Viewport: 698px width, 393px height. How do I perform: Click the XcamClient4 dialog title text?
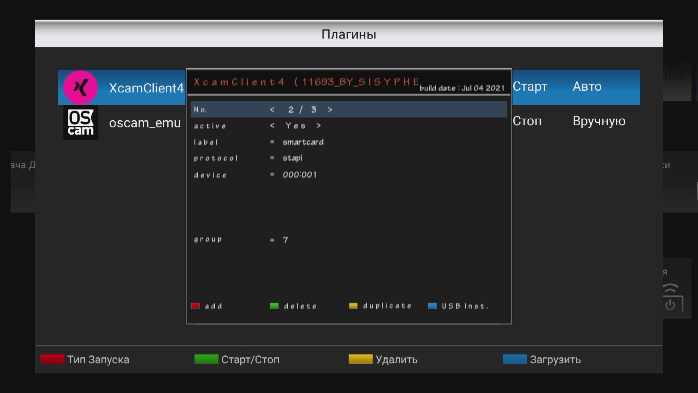306,82
